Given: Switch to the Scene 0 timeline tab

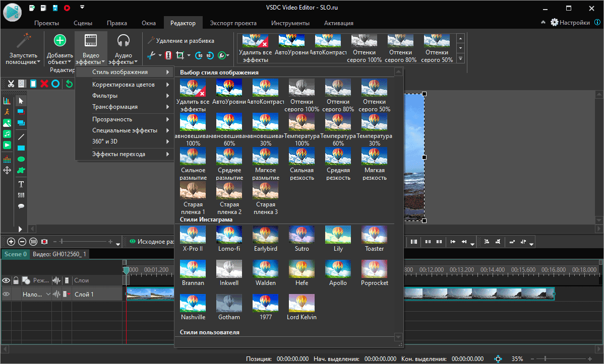Looking at the screenshot, I should click(16, 254).
